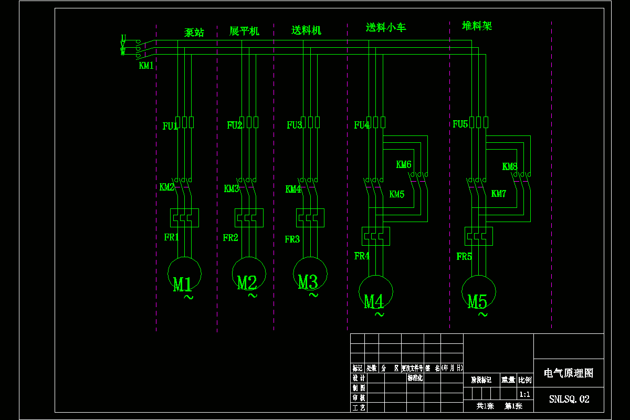Click the 标记 column header
The width and height of the screenshot is (630, 420).
tap(358, 369)
